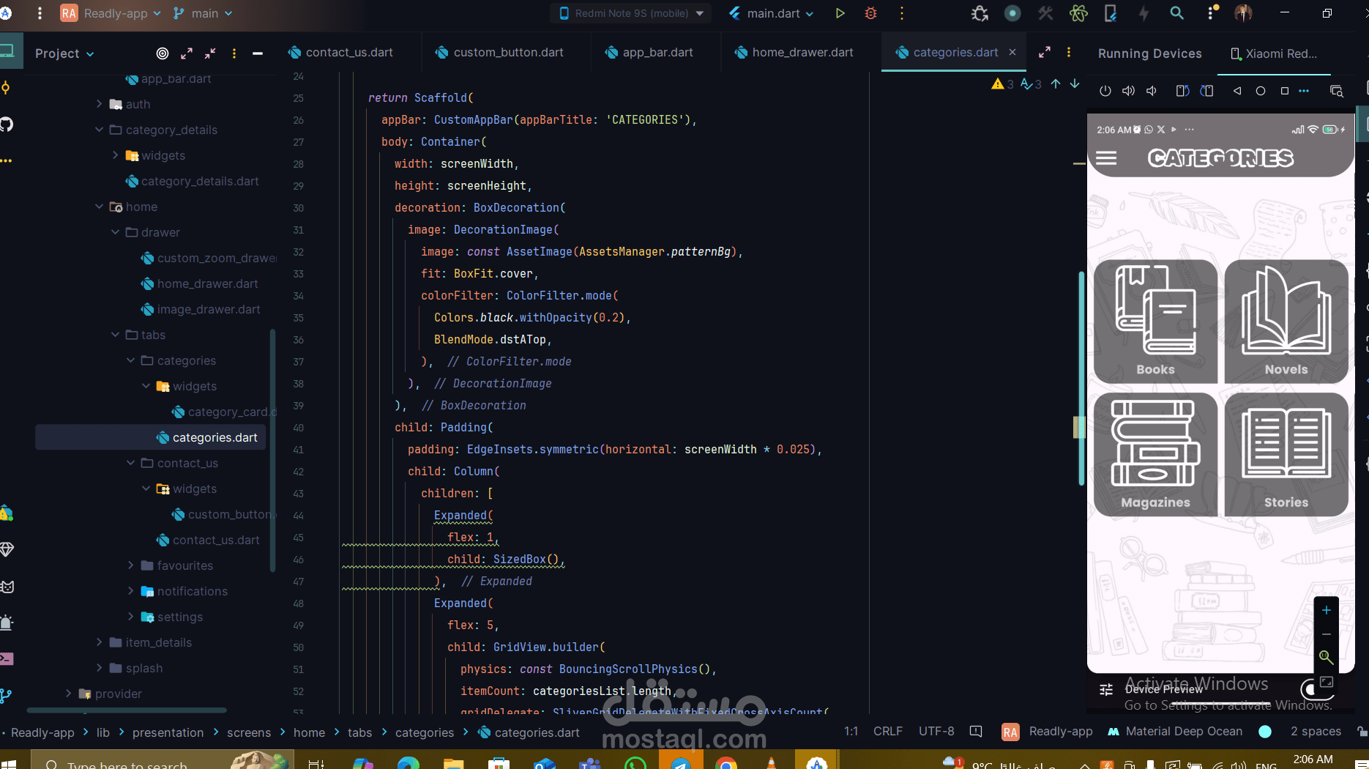Viewport: 1369px width, 769px height.
Task: Click the device Volume Down icon
Action: (x=1152, y=91)
